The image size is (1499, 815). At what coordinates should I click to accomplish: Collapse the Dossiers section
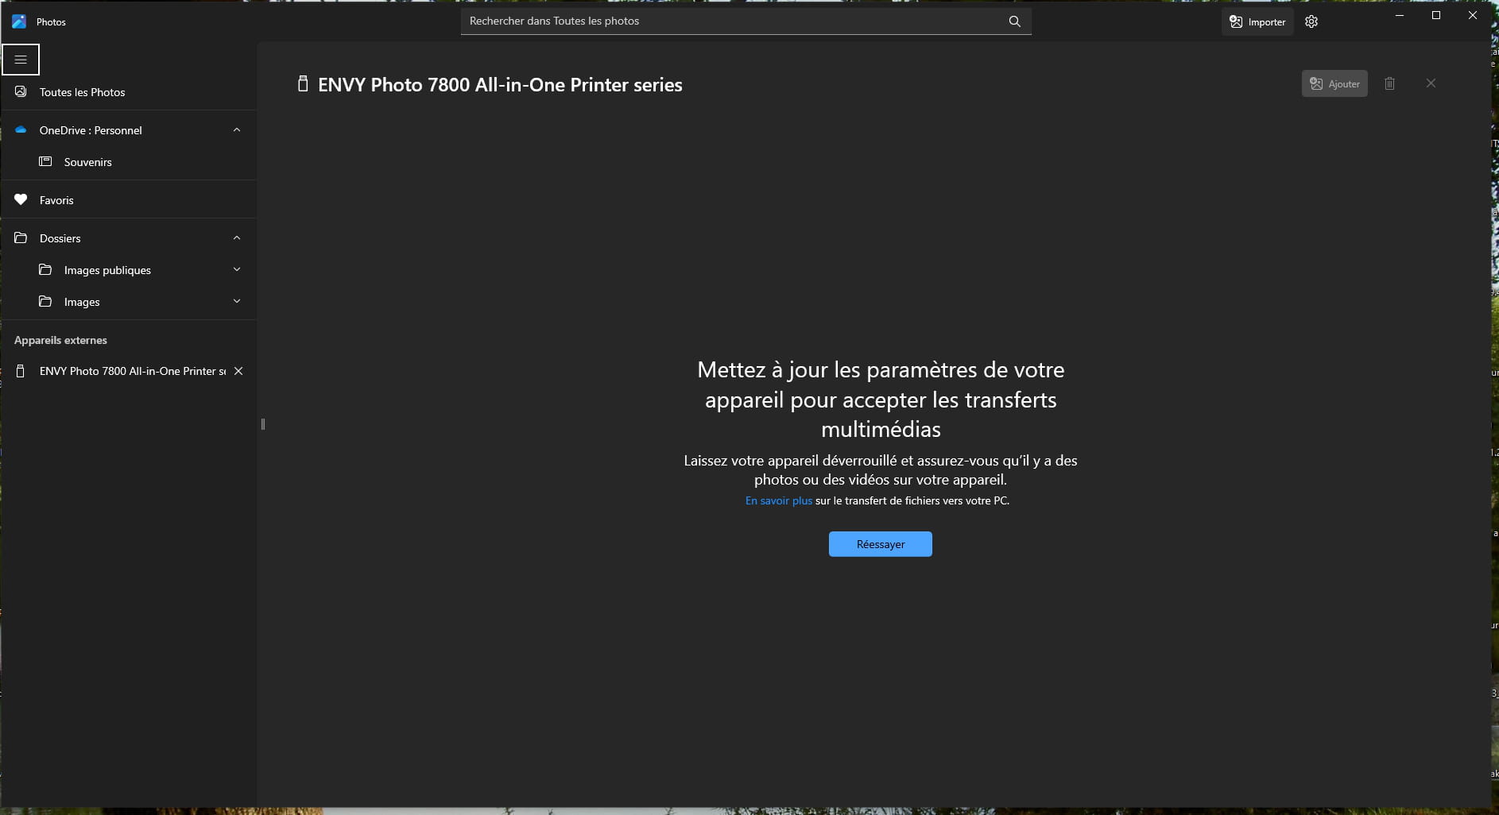click(x=237, y=238)
